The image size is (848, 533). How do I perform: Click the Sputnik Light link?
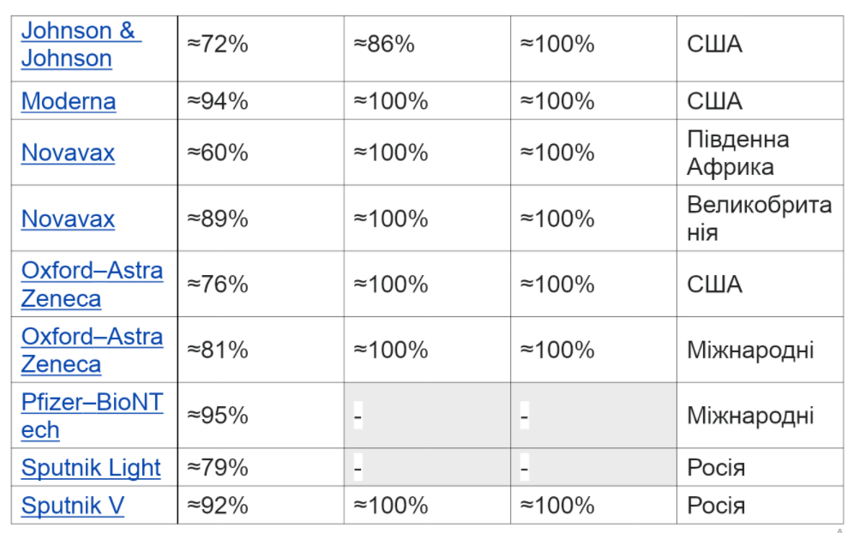tap(91, 468)
